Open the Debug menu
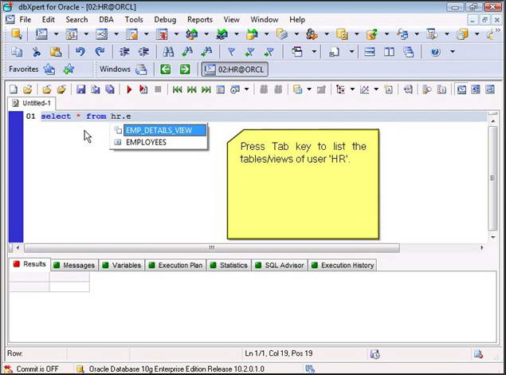 pos(165,20)
